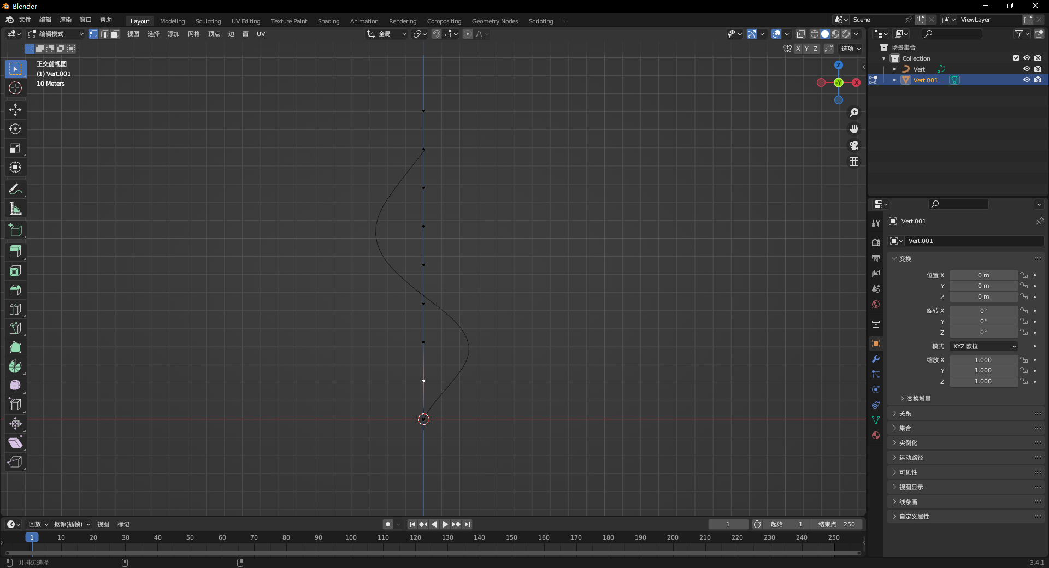The width and height of the screenshot is (1049, 568).
Task: Select the Rotate tool
Action: pyautogui.click(x=15, y=129)
